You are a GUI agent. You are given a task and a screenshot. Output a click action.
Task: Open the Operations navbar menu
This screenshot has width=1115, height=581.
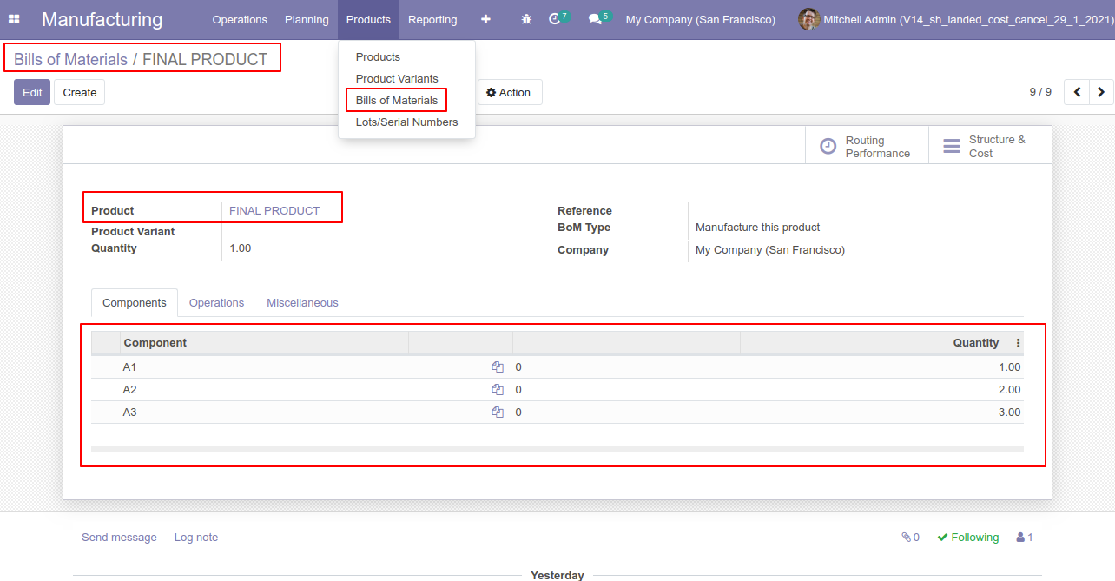240,19
